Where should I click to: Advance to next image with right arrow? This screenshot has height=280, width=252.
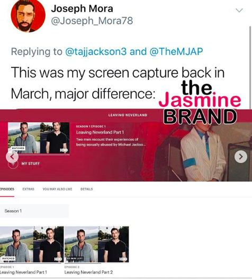click(241, 157)
